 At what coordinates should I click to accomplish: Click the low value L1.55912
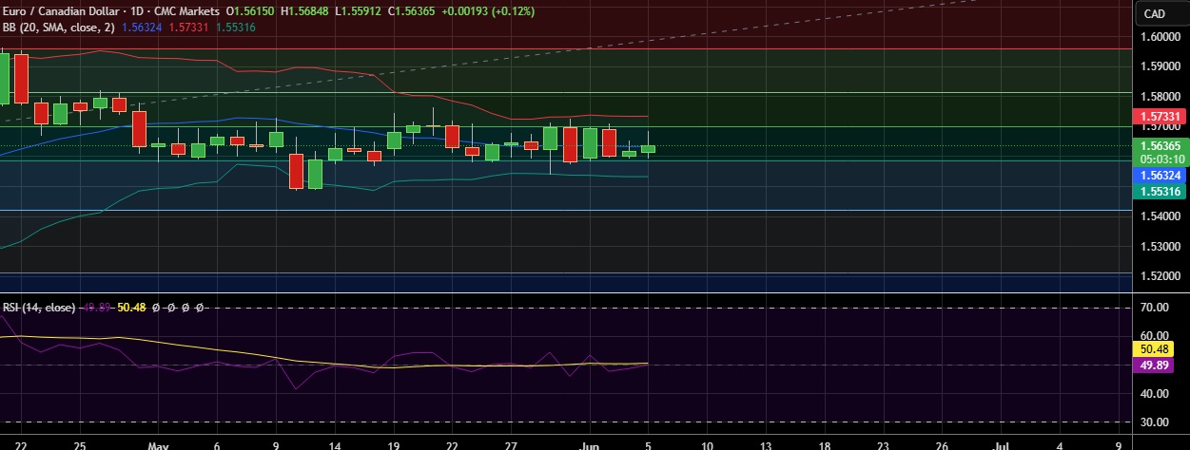click(358, 11)
